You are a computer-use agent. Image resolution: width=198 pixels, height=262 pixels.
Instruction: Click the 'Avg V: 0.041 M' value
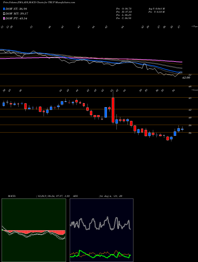(156, 9)
